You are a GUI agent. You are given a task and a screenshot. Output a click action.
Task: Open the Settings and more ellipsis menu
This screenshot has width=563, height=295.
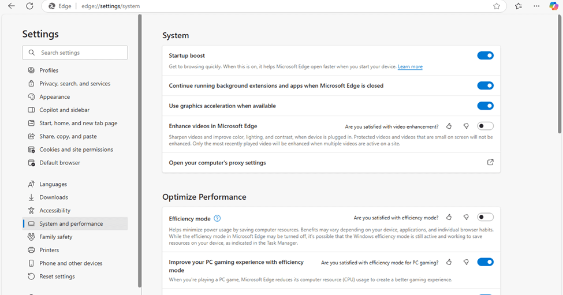pos(536,6)
